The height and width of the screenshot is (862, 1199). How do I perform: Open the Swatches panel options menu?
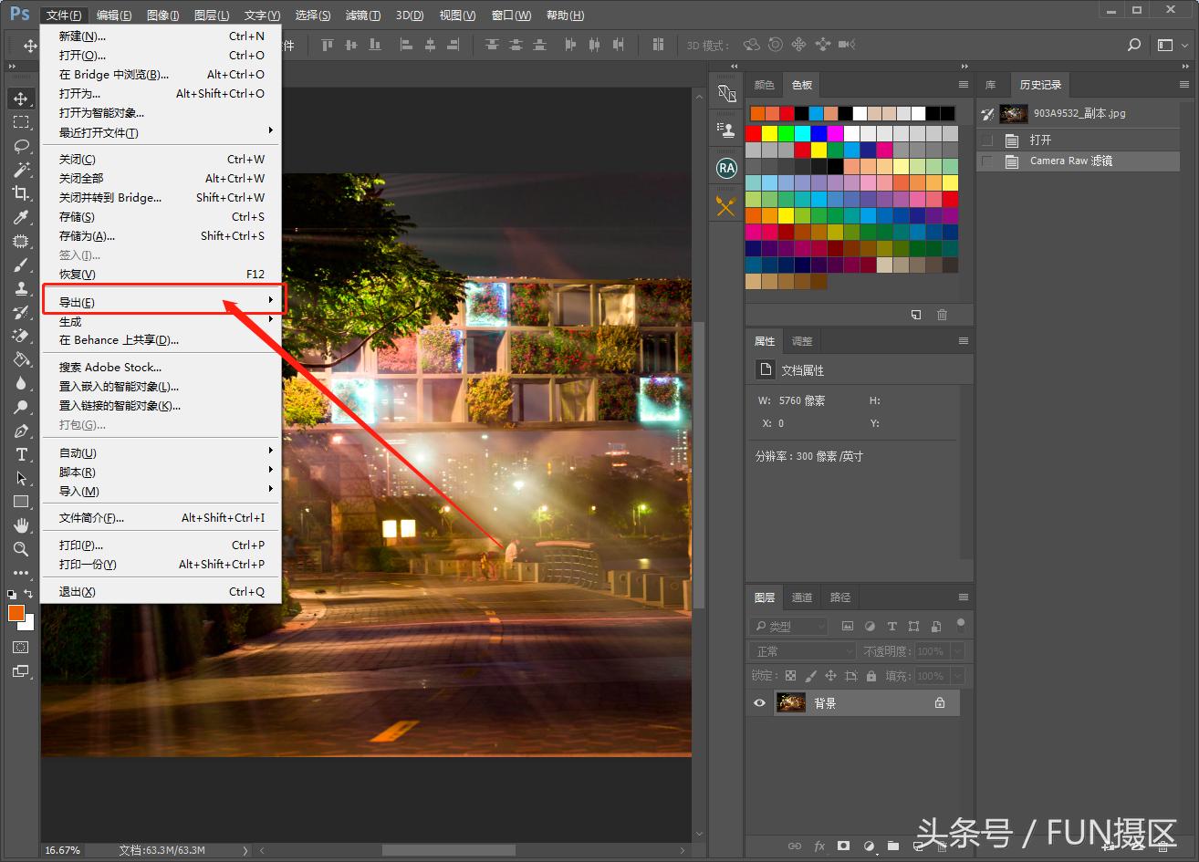coord(963,85)
